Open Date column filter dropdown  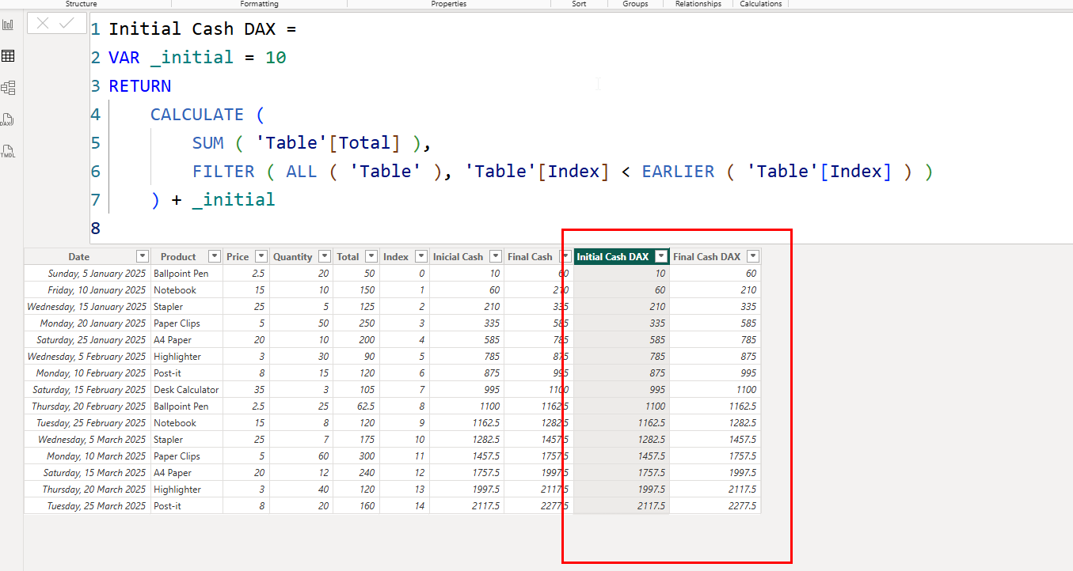click(143, 256)
